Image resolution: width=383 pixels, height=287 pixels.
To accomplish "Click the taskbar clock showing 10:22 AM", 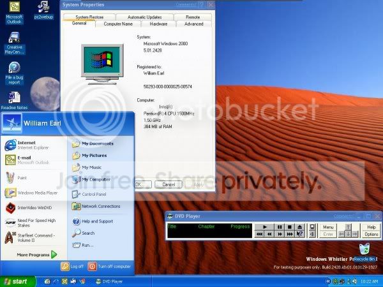I will pyautogui.click(x=369, y=282).
